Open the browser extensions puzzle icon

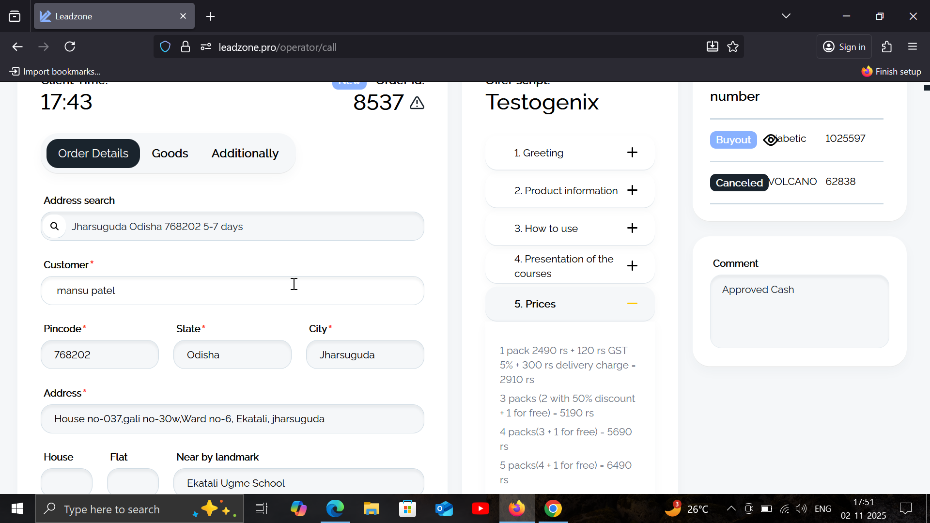point(886,47)
